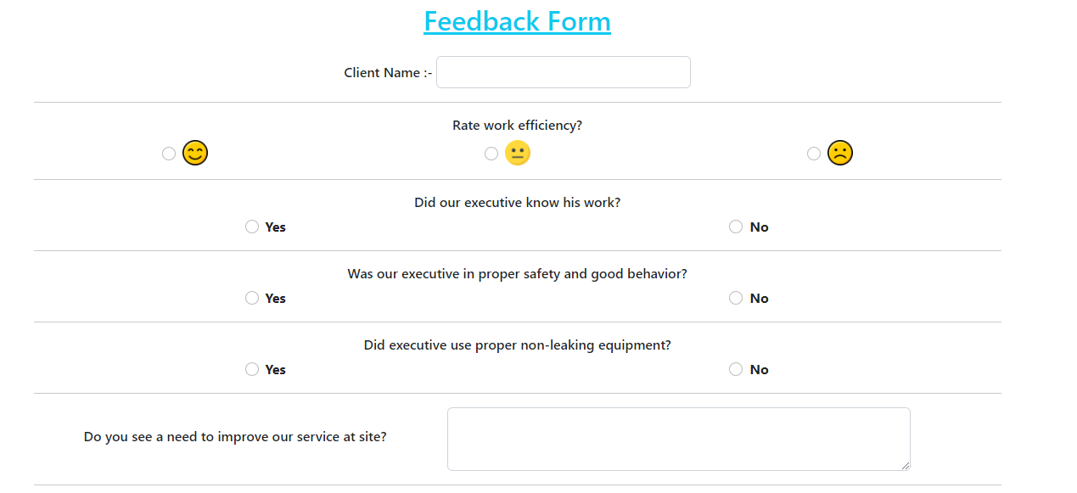Image resolution: width=1077 pixels, height=493 pixels.
Task: Select radio button beside sad face
Action: pos(814,154)
